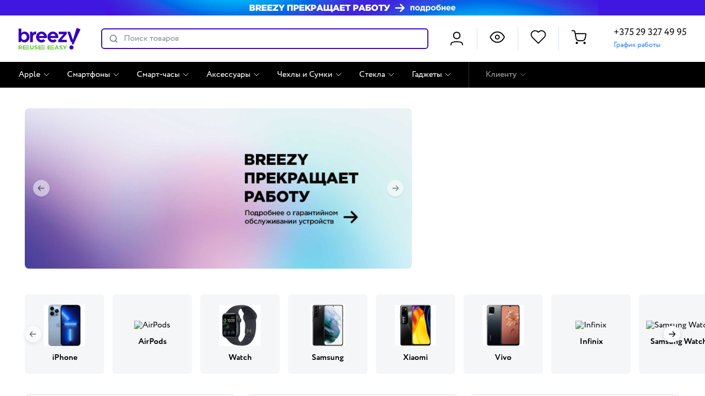Expand the Чехлы и Сумки menu
The image size is (705, 396).
309,75
